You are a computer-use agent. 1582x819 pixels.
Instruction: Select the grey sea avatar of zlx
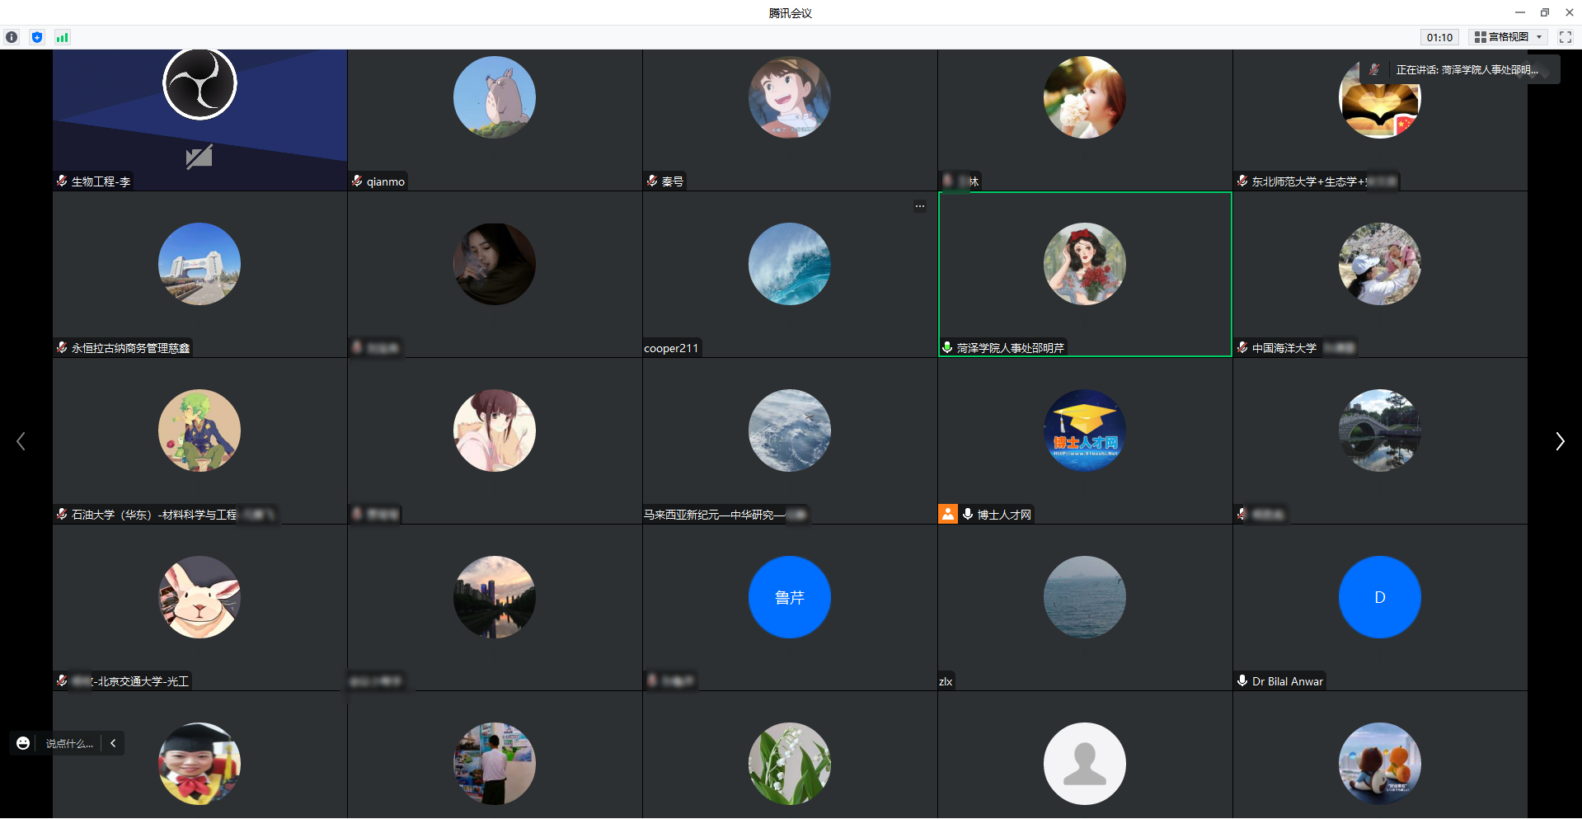click(x=1085, y=597)
